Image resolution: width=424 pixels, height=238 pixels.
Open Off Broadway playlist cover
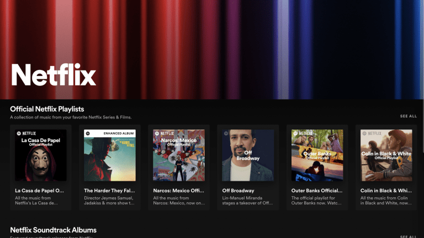248,155
